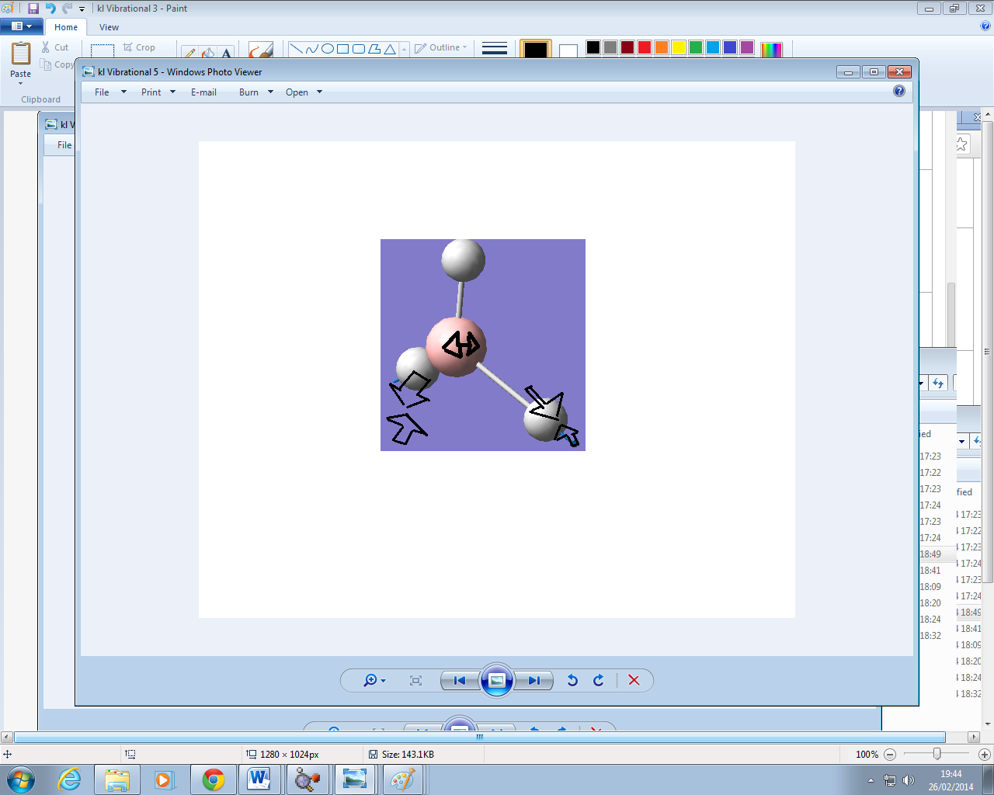Open the Paint application menu button

point(21,26)
